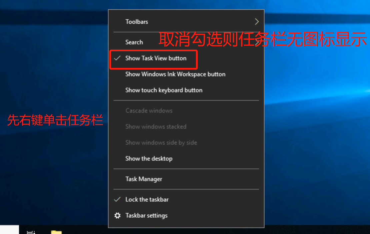Image resolution: width=370 pixels, height=234 pixels.
Task: Launch Task Manager from the context menu
Action: pos(144,179)
